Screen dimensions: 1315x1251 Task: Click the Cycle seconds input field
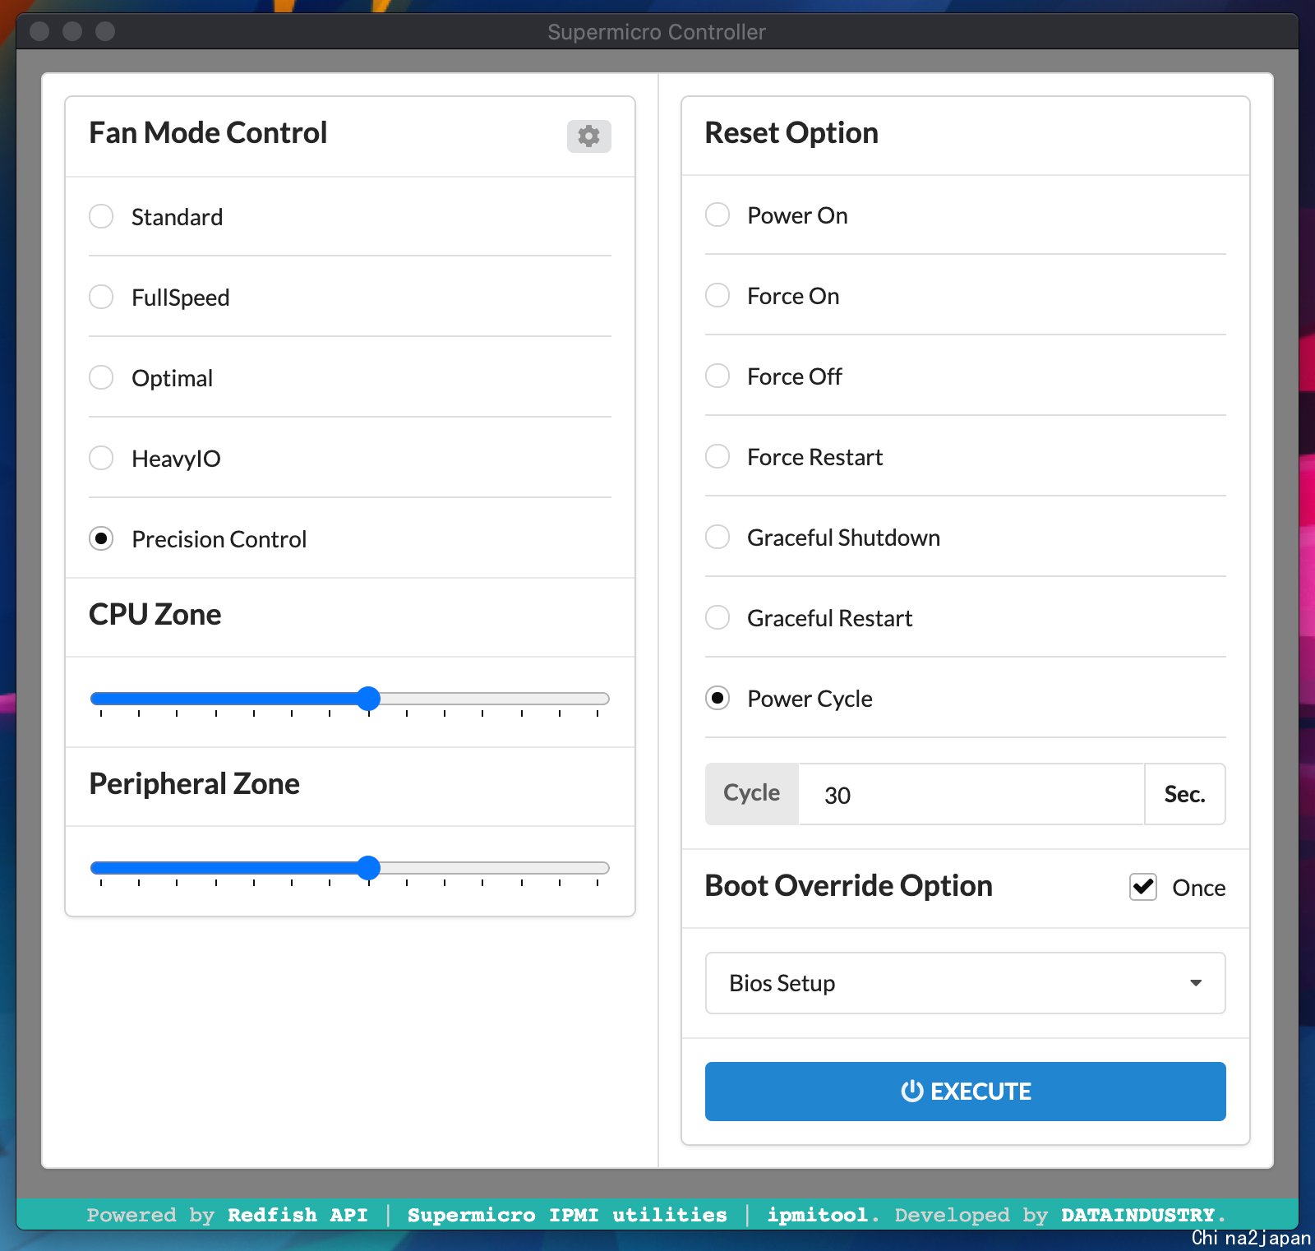(x=971, y=794)
